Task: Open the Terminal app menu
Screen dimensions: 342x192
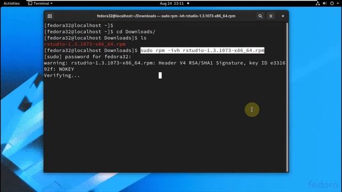Action: [x=41, y=3]
